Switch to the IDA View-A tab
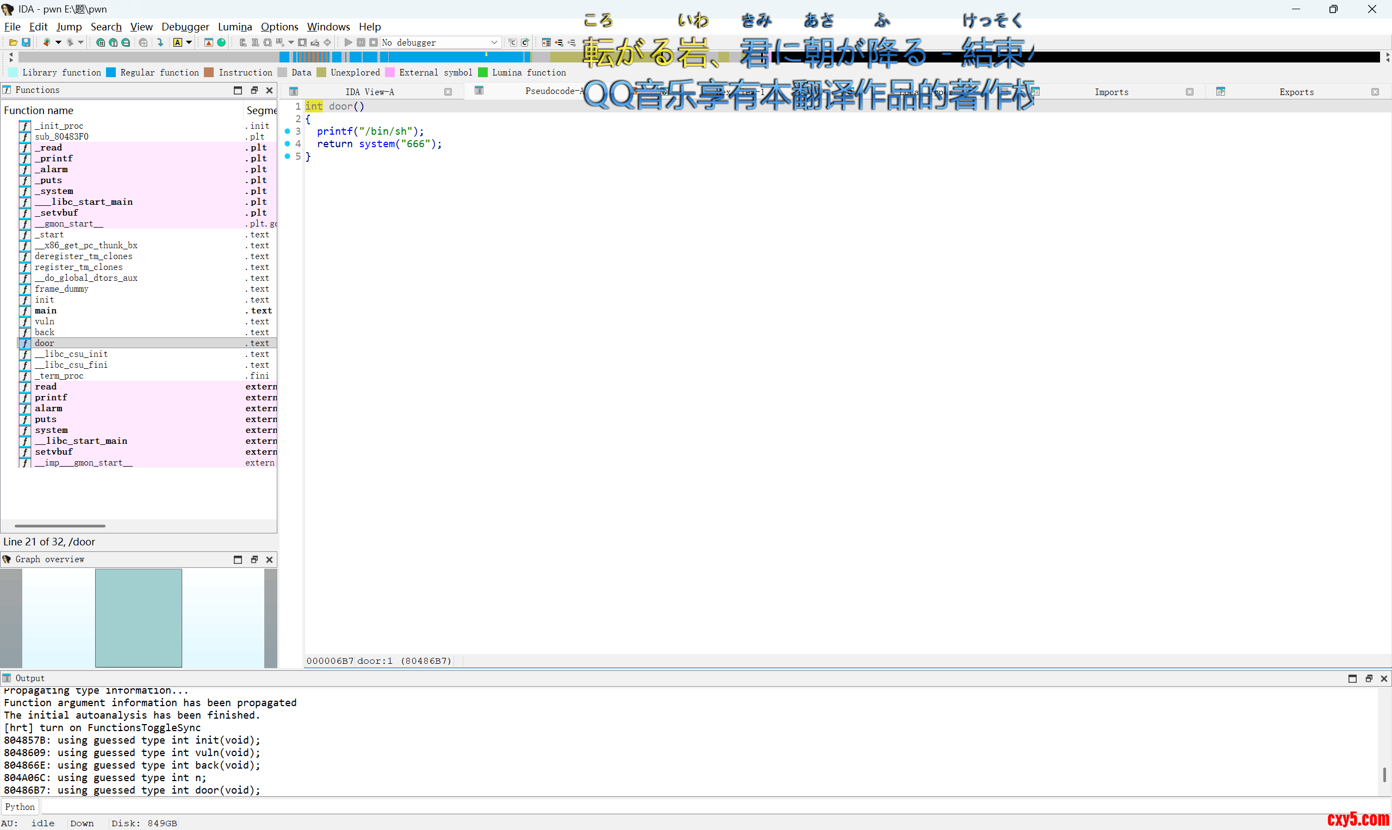This screenshot has width=1392, height=830. (369, 92)
